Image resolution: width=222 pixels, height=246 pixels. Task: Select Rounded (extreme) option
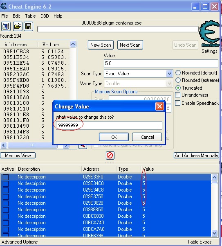(178, 80)
